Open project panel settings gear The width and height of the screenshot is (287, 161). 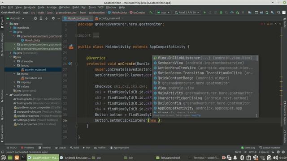[x=53, y=18]
